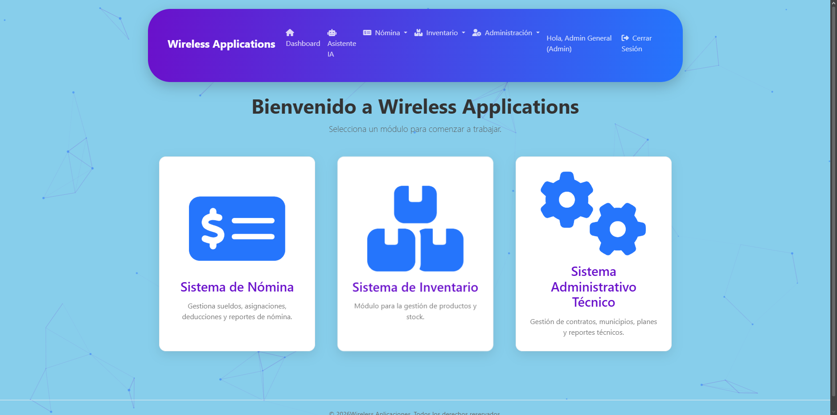The width and height of the screenshot is (837, 415).
Task: Click the Cerrar Sesión logout arrow icon
Action: [625, 38]
